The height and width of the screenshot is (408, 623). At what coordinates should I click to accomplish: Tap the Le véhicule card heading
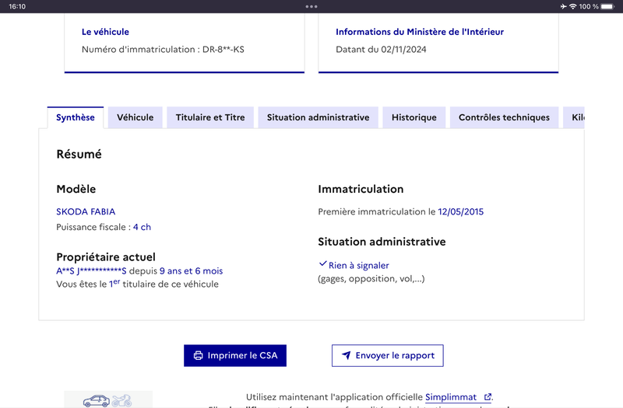[x=105, y=32]
